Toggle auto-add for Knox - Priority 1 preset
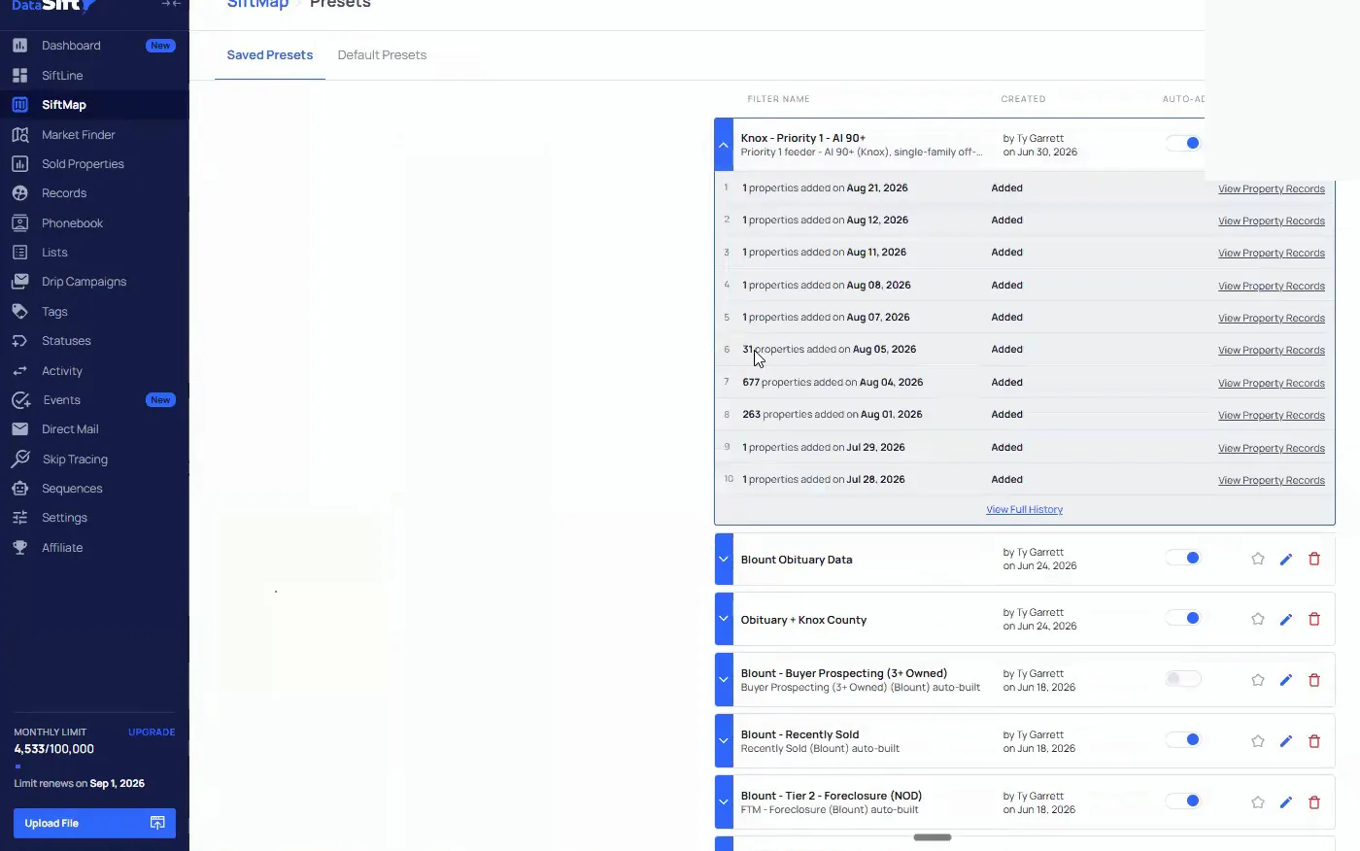1360x851 pixels. [x=1183, y=144]
